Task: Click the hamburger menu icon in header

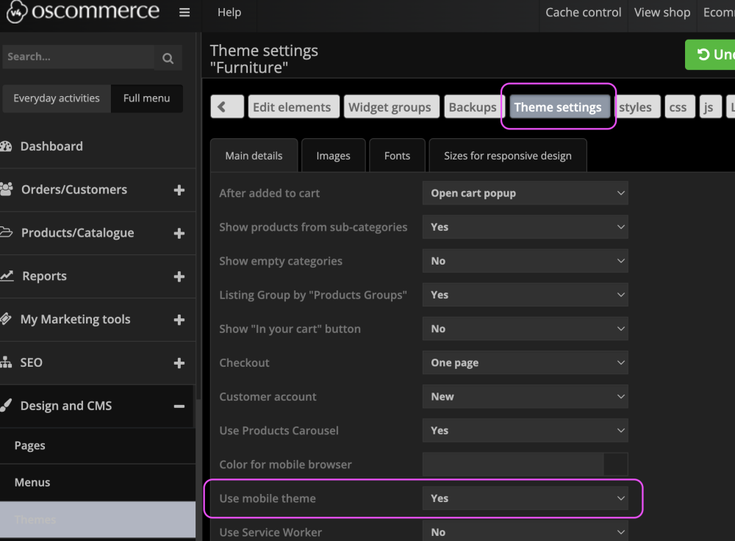Action: point(184,12)
